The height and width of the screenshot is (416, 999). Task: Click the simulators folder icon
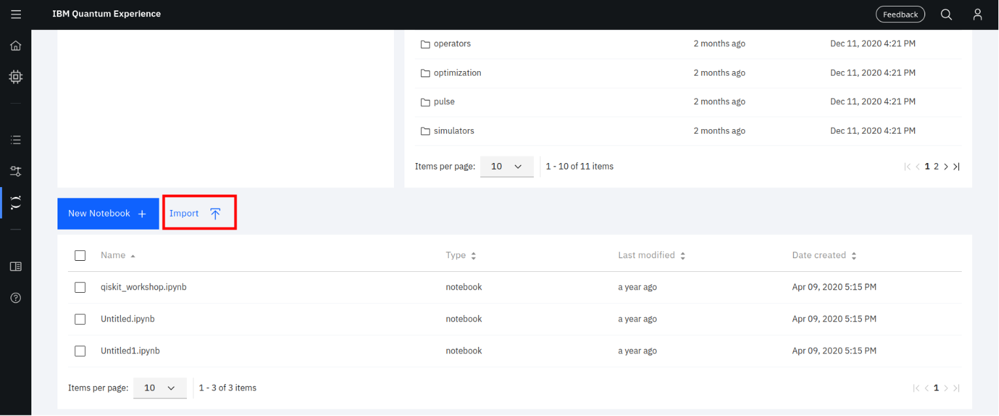pos(425,131)
